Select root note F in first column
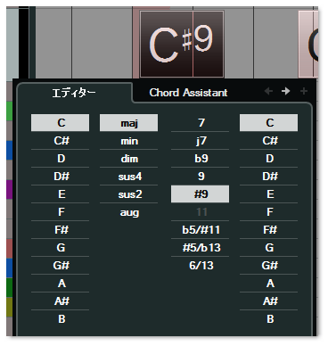The image size is (328, 346). click(x=60, y=212)
